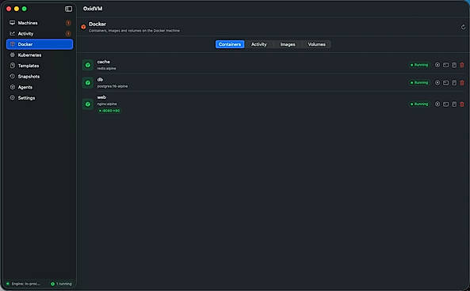
Task: Open Machines in the sidebar
Action: 40,23
